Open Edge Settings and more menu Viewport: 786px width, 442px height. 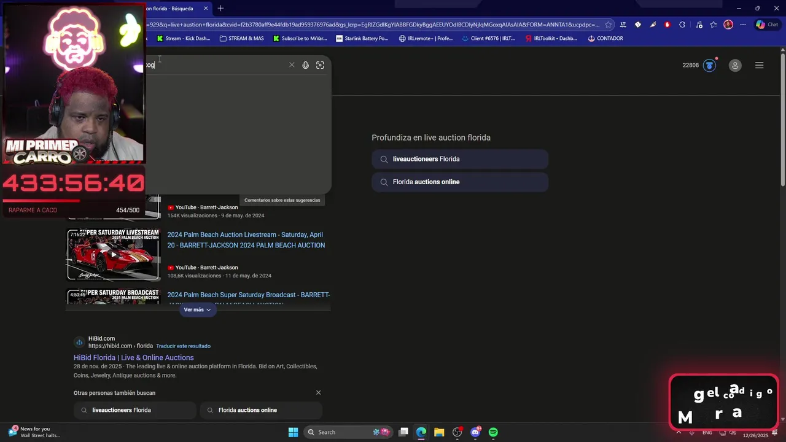click(743, 25)
